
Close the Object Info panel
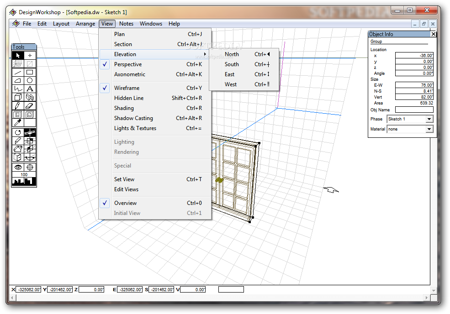point(434,34)
